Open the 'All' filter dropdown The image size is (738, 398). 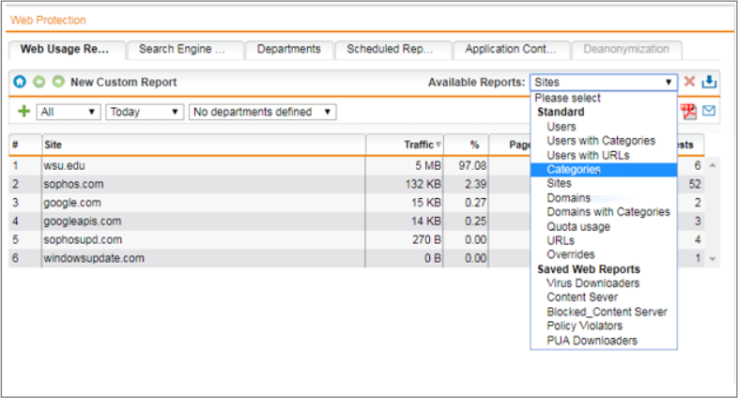[69, 112]
